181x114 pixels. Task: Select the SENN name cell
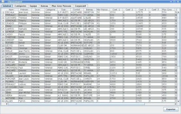pyautogui.click(x=12, y=93)
